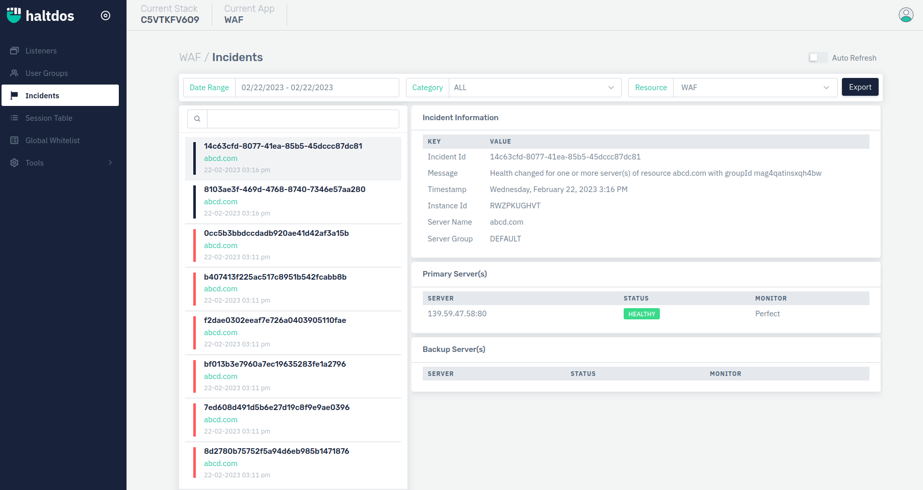Expand the Tools submenu chevron
923x490 pixels.
pos(110,162)
